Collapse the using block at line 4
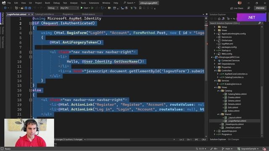Screen dimensions: 269x151 pos(31,33)
